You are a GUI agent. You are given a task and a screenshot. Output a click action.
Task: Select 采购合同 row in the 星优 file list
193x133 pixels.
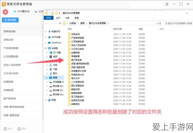23,40
